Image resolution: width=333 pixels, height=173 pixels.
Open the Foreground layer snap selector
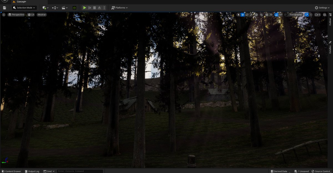[296, 15]
